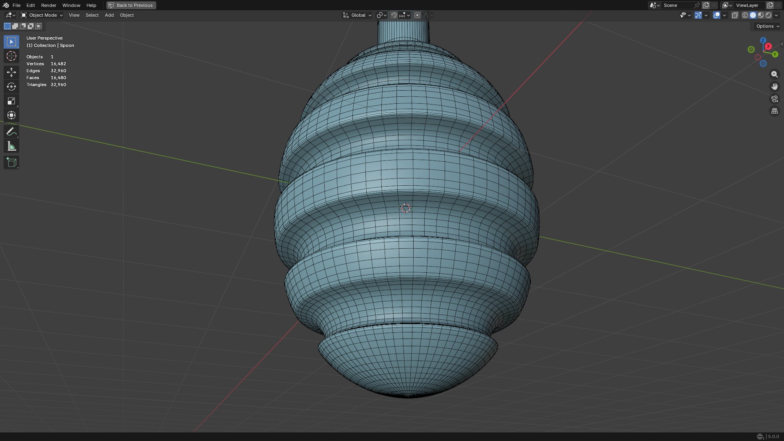Select the Annotate tool

(11, 131)
